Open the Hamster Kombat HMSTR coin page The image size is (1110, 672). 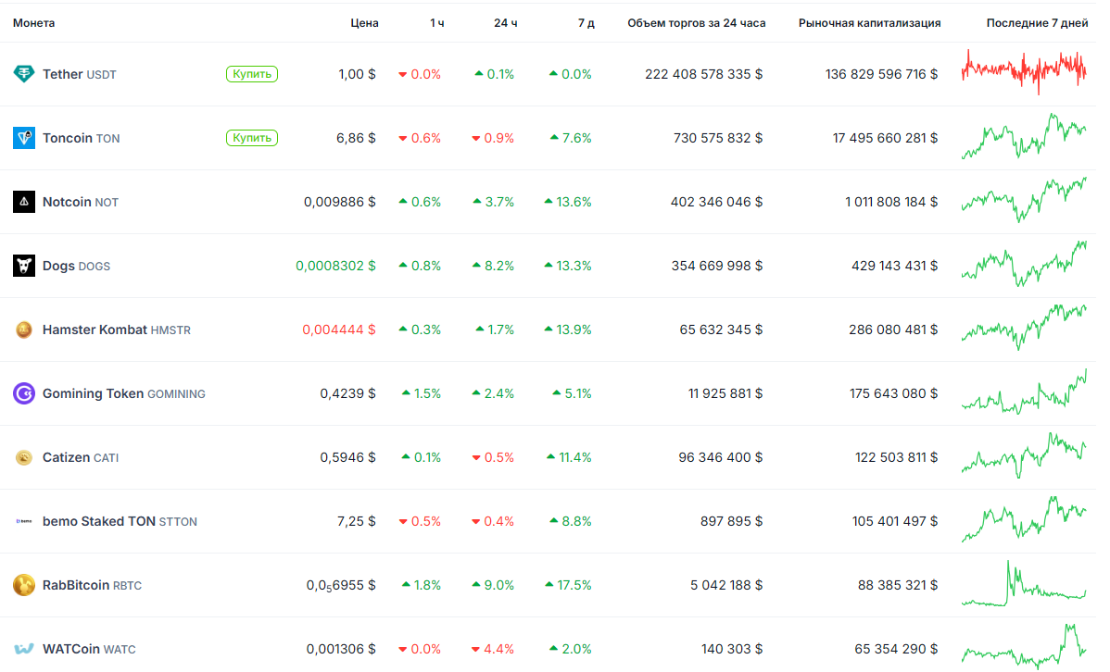point(116,330)
